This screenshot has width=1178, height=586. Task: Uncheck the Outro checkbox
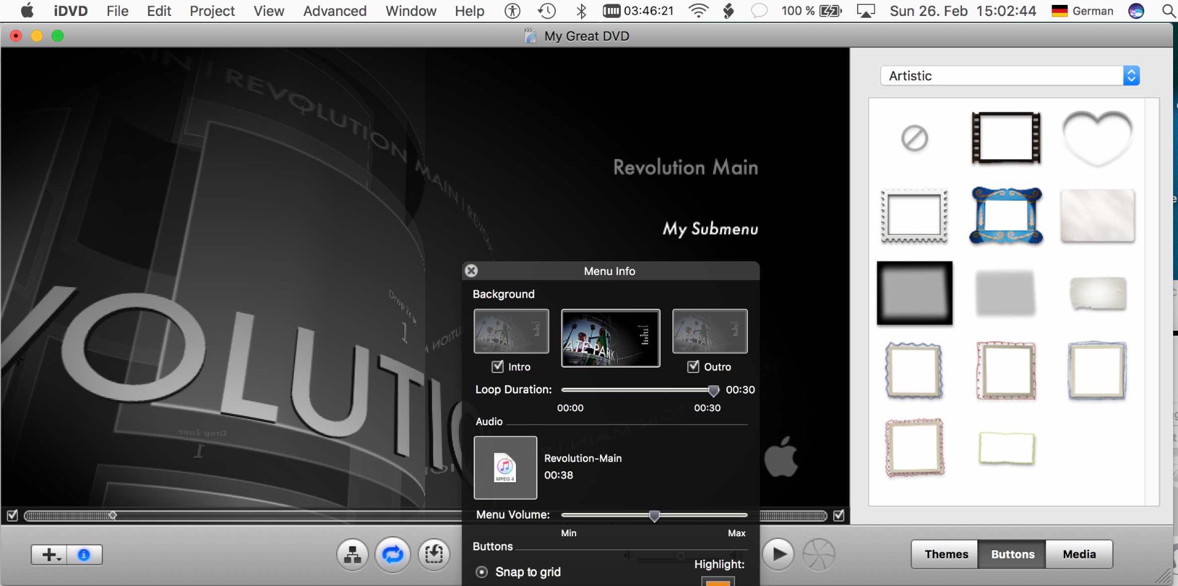click(693, 366)
